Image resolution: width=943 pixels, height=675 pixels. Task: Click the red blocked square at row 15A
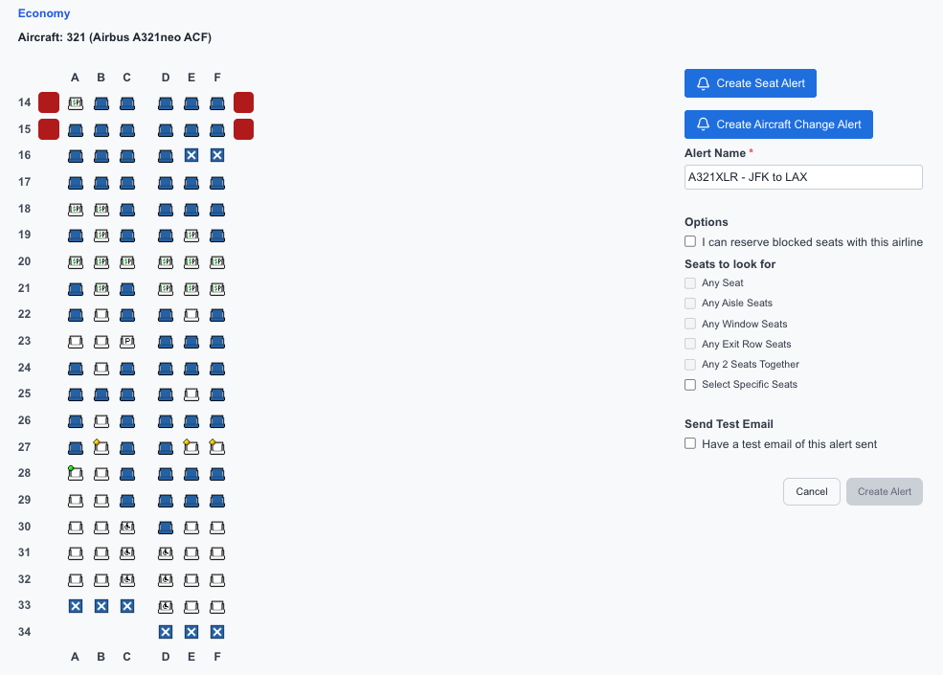[48, 128]
